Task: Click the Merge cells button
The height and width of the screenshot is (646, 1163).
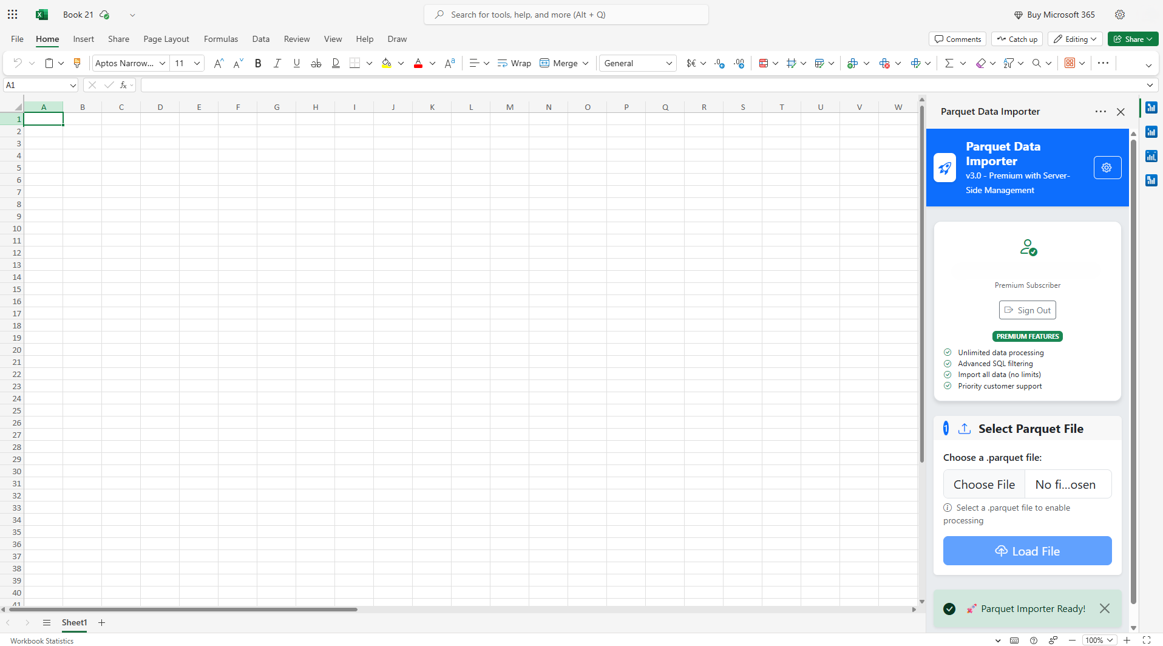Action: coord(559,63)
